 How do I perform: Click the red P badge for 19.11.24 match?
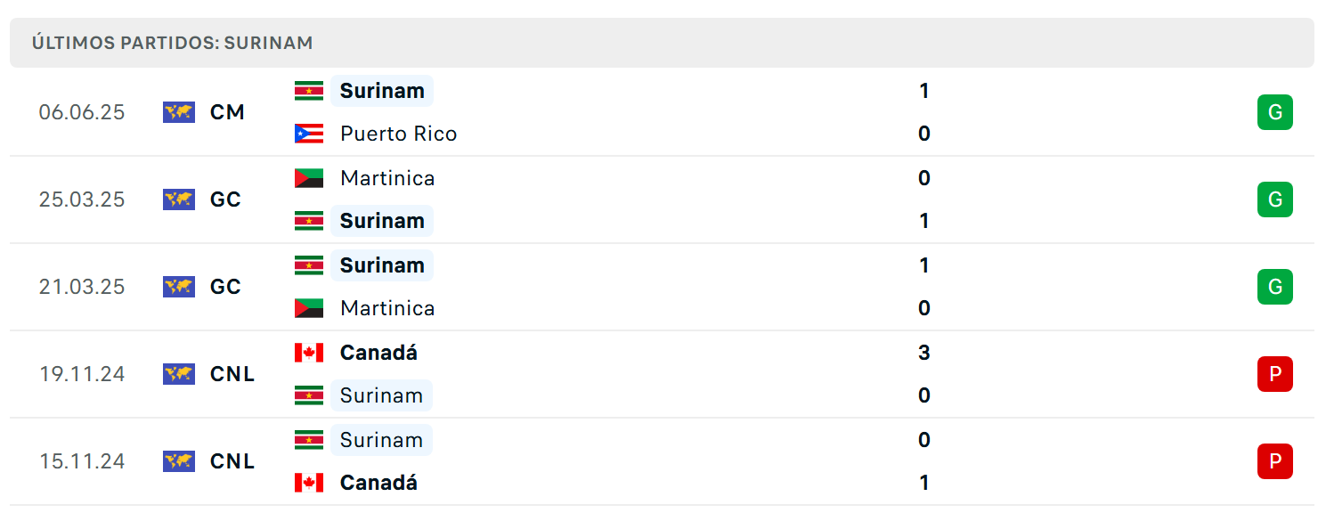click(1275, 374)
